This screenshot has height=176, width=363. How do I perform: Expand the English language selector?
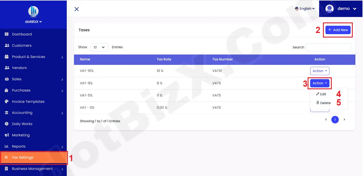point(304,9)
